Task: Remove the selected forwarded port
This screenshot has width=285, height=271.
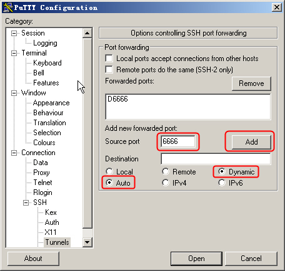Action: (251, 83)
